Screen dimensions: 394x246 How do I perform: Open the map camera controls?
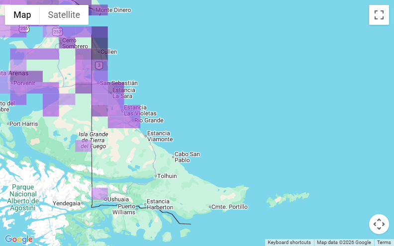click(x=379, y=224)
